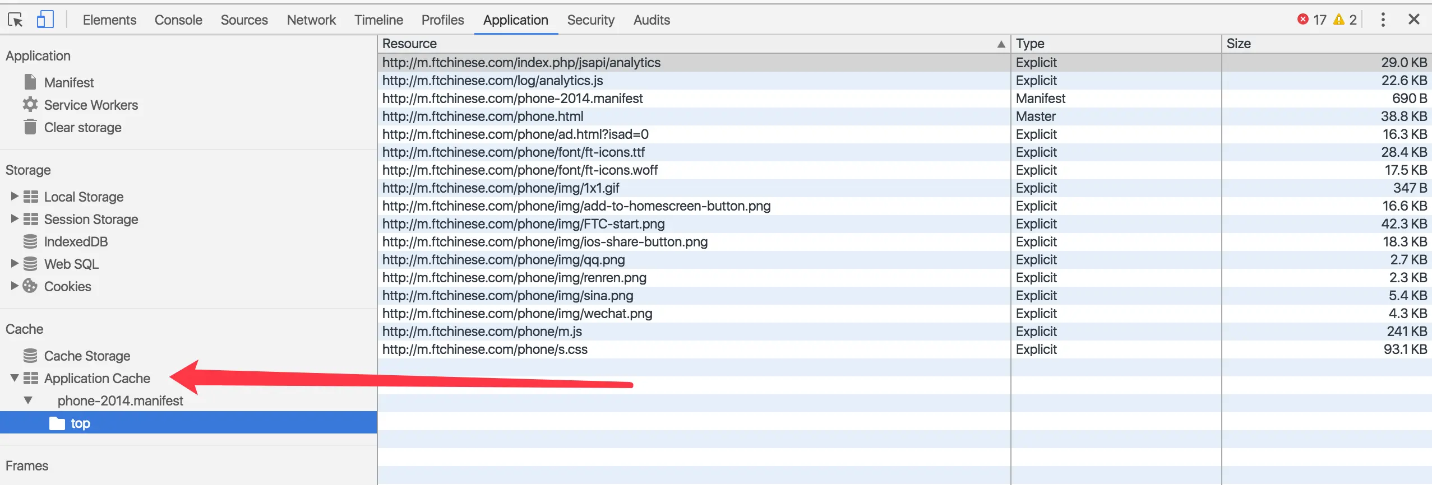1432x485 pixels.
Task: Click the yellow warning count icon
Action: click(1339, 20)
